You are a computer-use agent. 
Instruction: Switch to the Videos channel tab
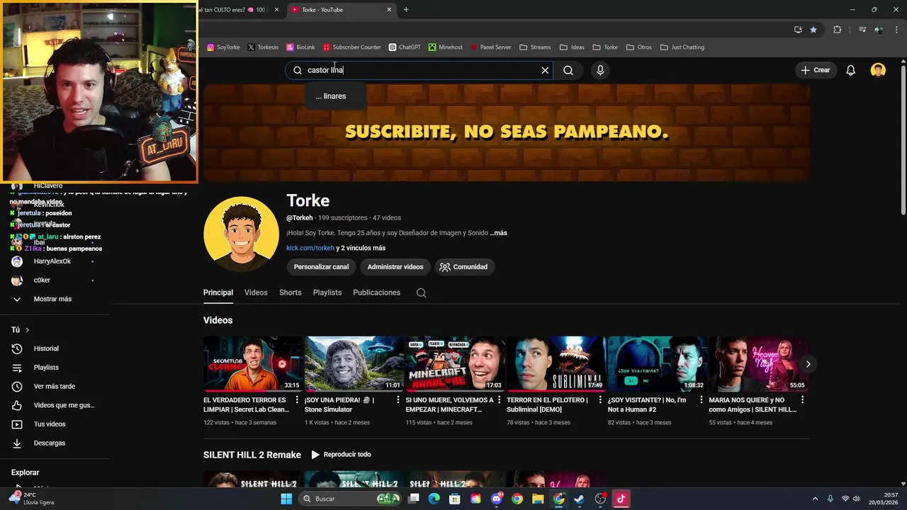(x=256, y=293)
